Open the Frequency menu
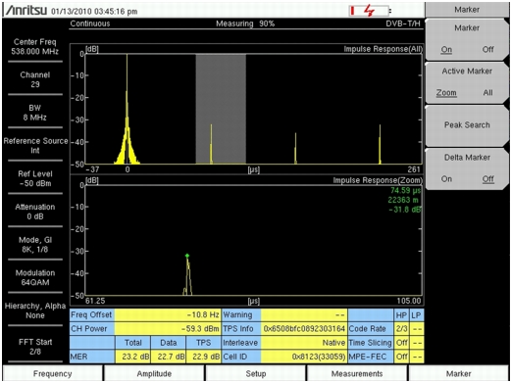This screenshot has height=382, width=511. pyautogui.click(x=52, y=373)
